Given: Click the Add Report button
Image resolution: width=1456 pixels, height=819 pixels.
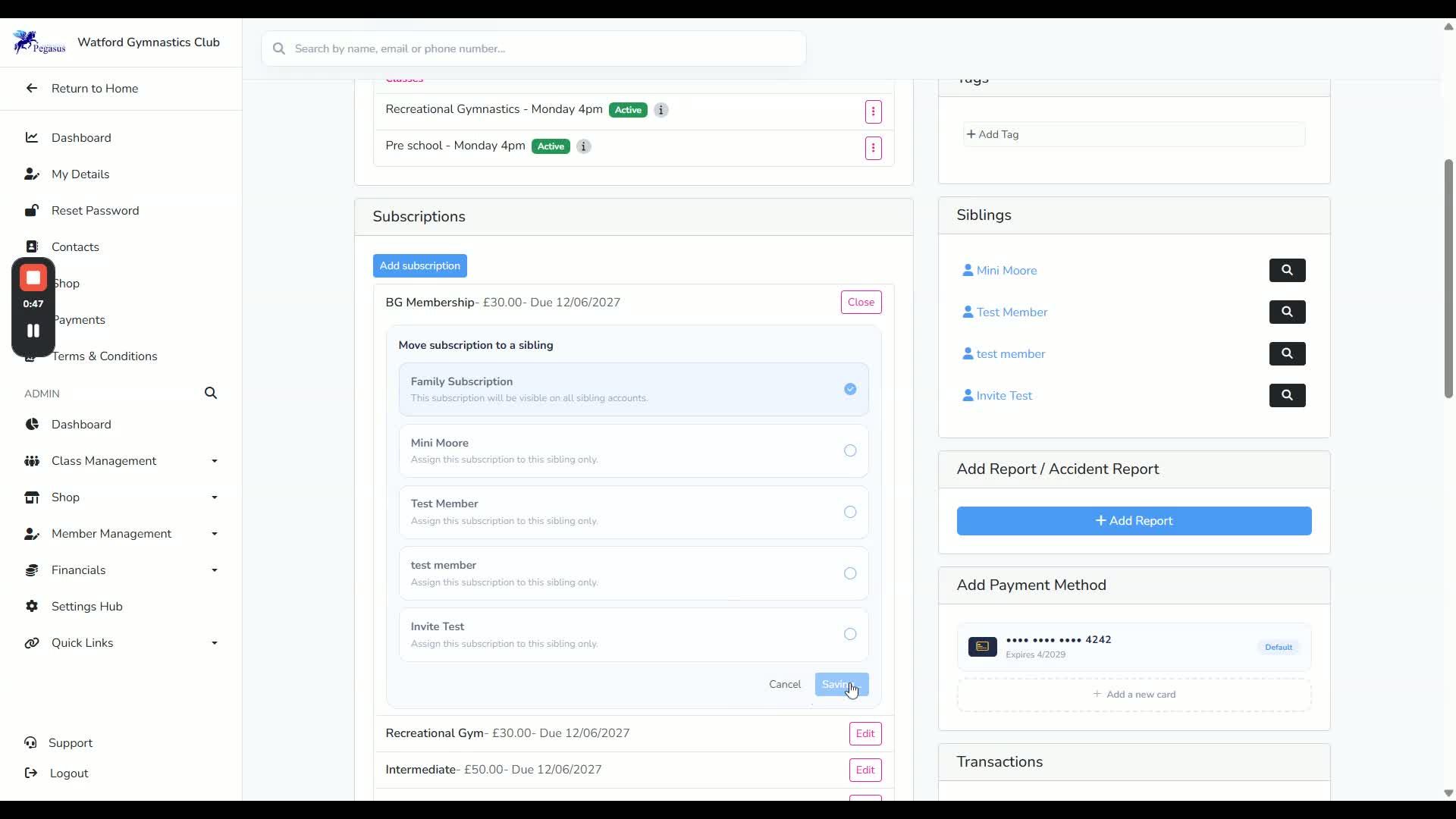Looking at the screenshot, I should (x=1134, y=521).
